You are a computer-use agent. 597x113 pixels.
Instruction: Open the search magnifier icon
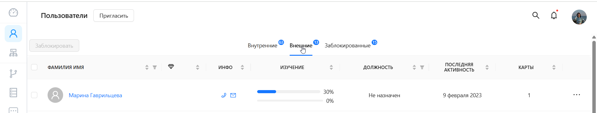click(536, 15)
